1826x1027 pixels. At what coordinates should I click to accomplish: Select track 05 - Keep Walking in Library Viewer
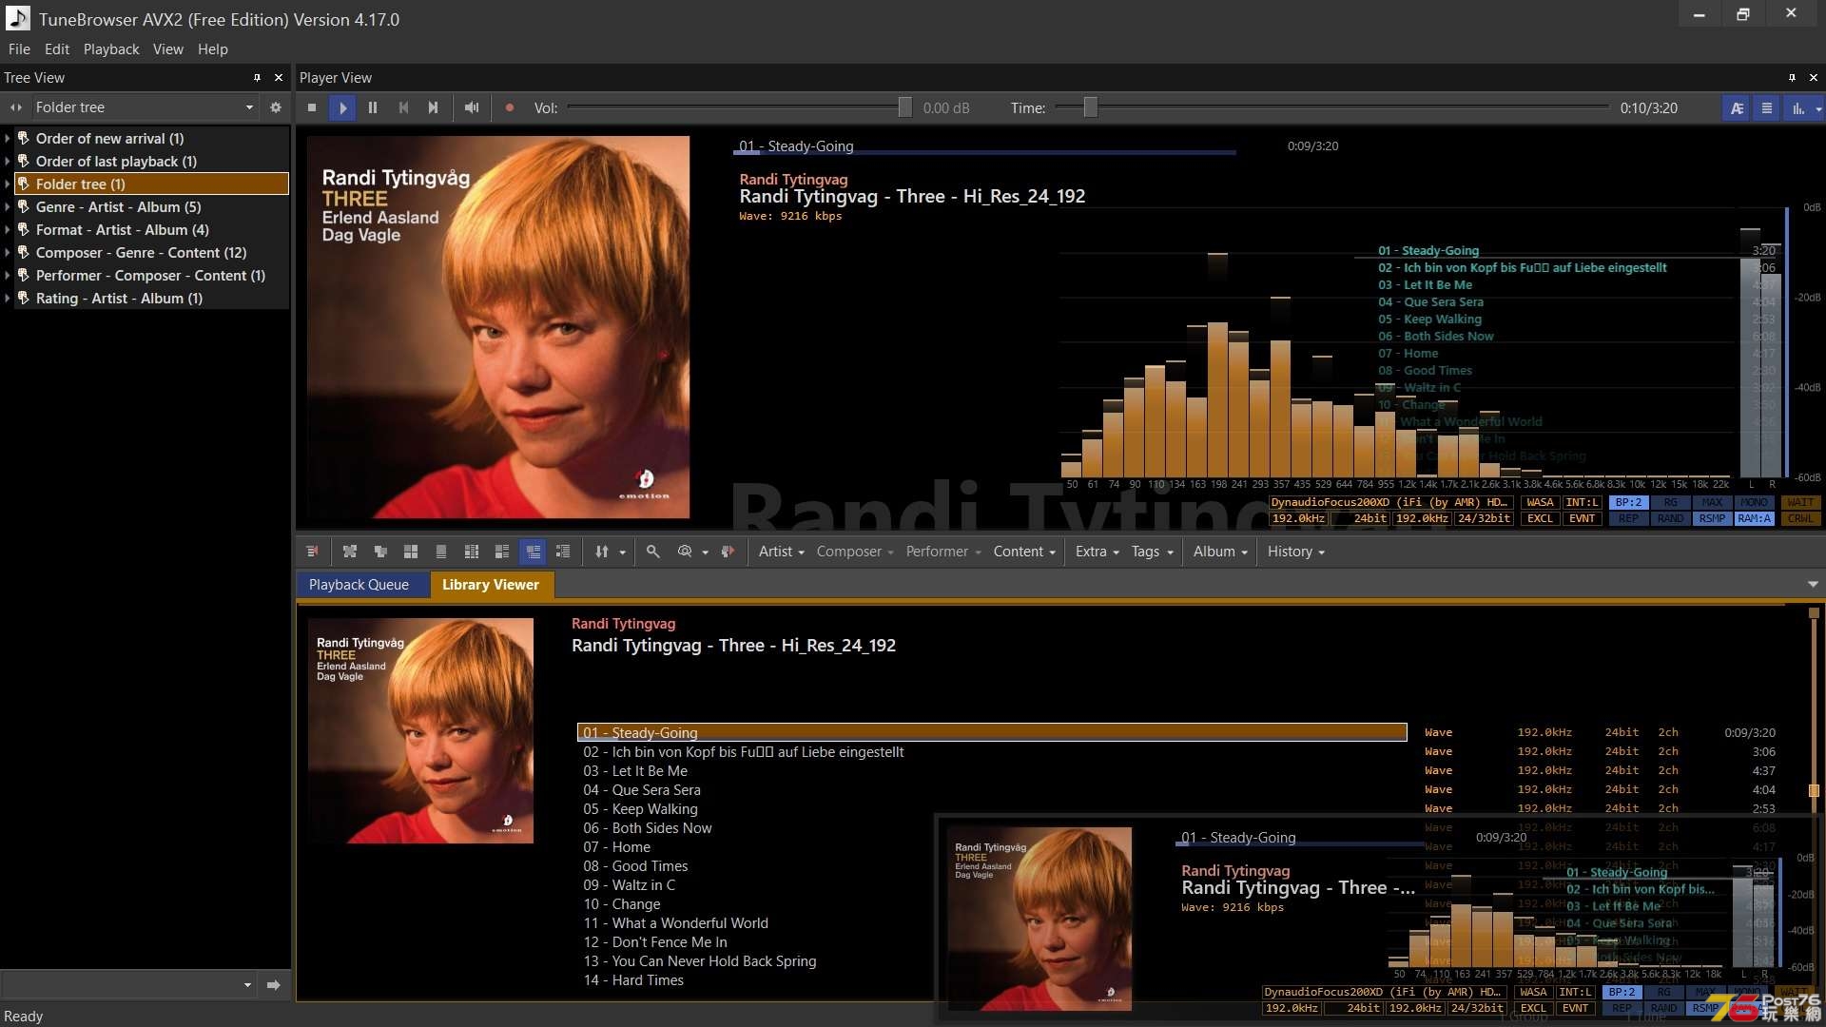(x=640, y=809)
